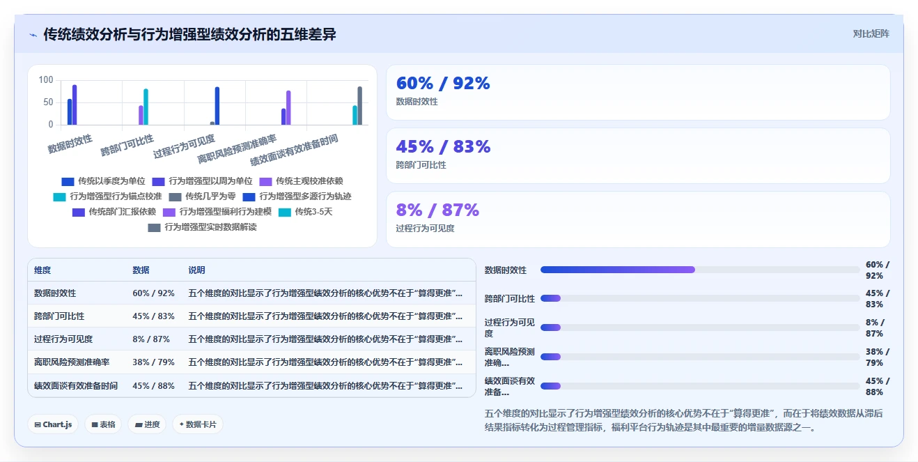This screenshot has width=918, height=462.
Task: Click the 过程行为可见度 progress bar
Action: point(699,328)
